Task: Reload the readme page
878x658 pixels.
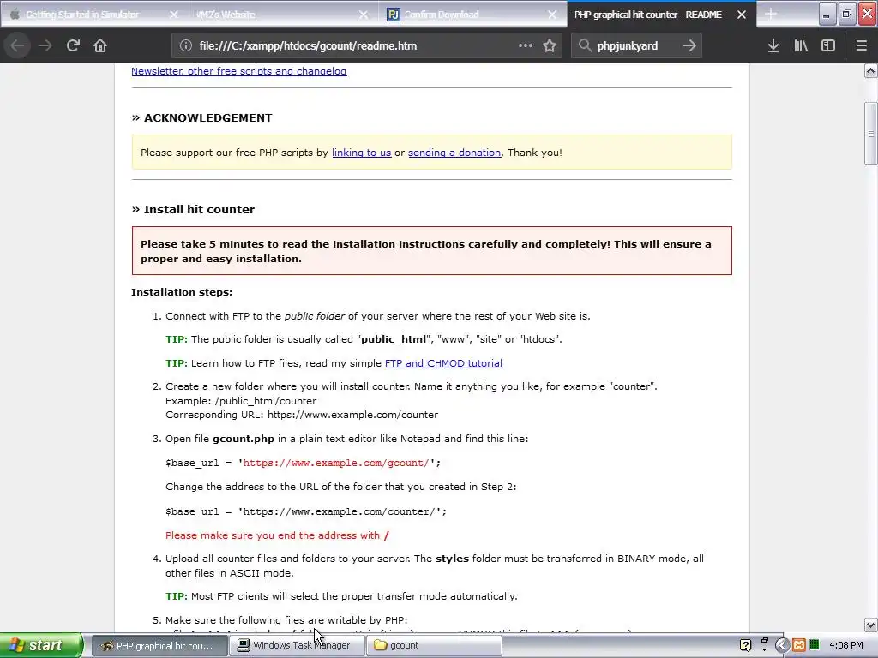Action: [x=73, y=46]
